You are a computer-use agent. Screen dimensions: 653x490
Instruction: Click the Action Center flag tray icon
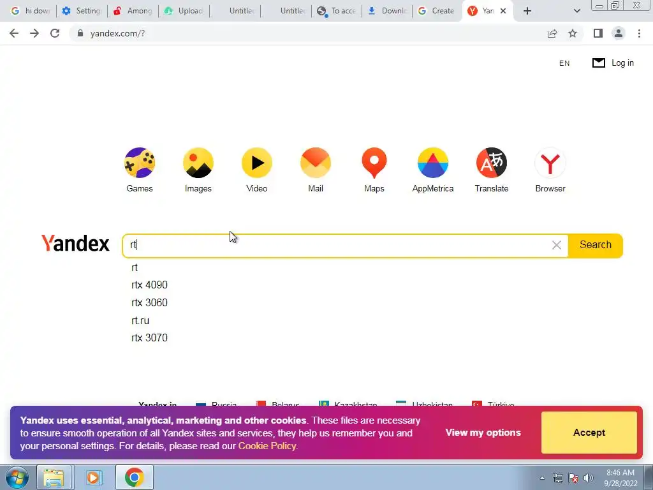point(573,478)
